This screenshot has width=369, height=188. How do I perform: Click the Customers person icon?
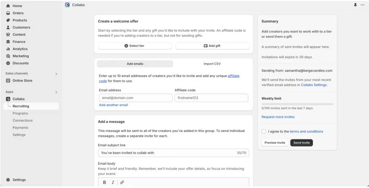coord(8,27)
